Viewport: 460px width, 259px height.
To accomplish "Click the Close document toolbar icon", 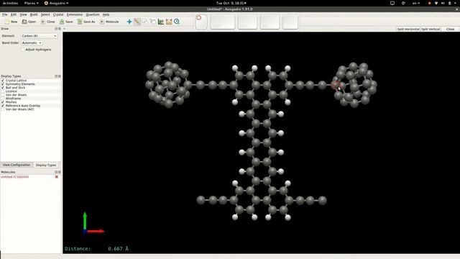I will coord(43,22).
